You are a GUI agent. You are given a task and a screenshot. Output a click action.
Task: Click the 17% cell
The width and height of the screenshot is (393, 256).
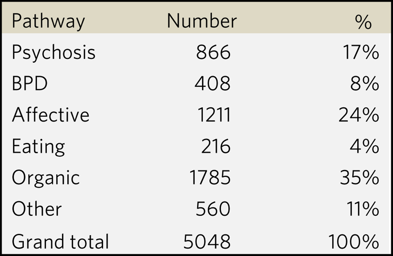361,52
